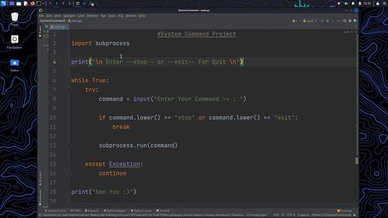The image size is (388, 218).
Task: Open the Event Log
Action: click(x=344, y=211)
